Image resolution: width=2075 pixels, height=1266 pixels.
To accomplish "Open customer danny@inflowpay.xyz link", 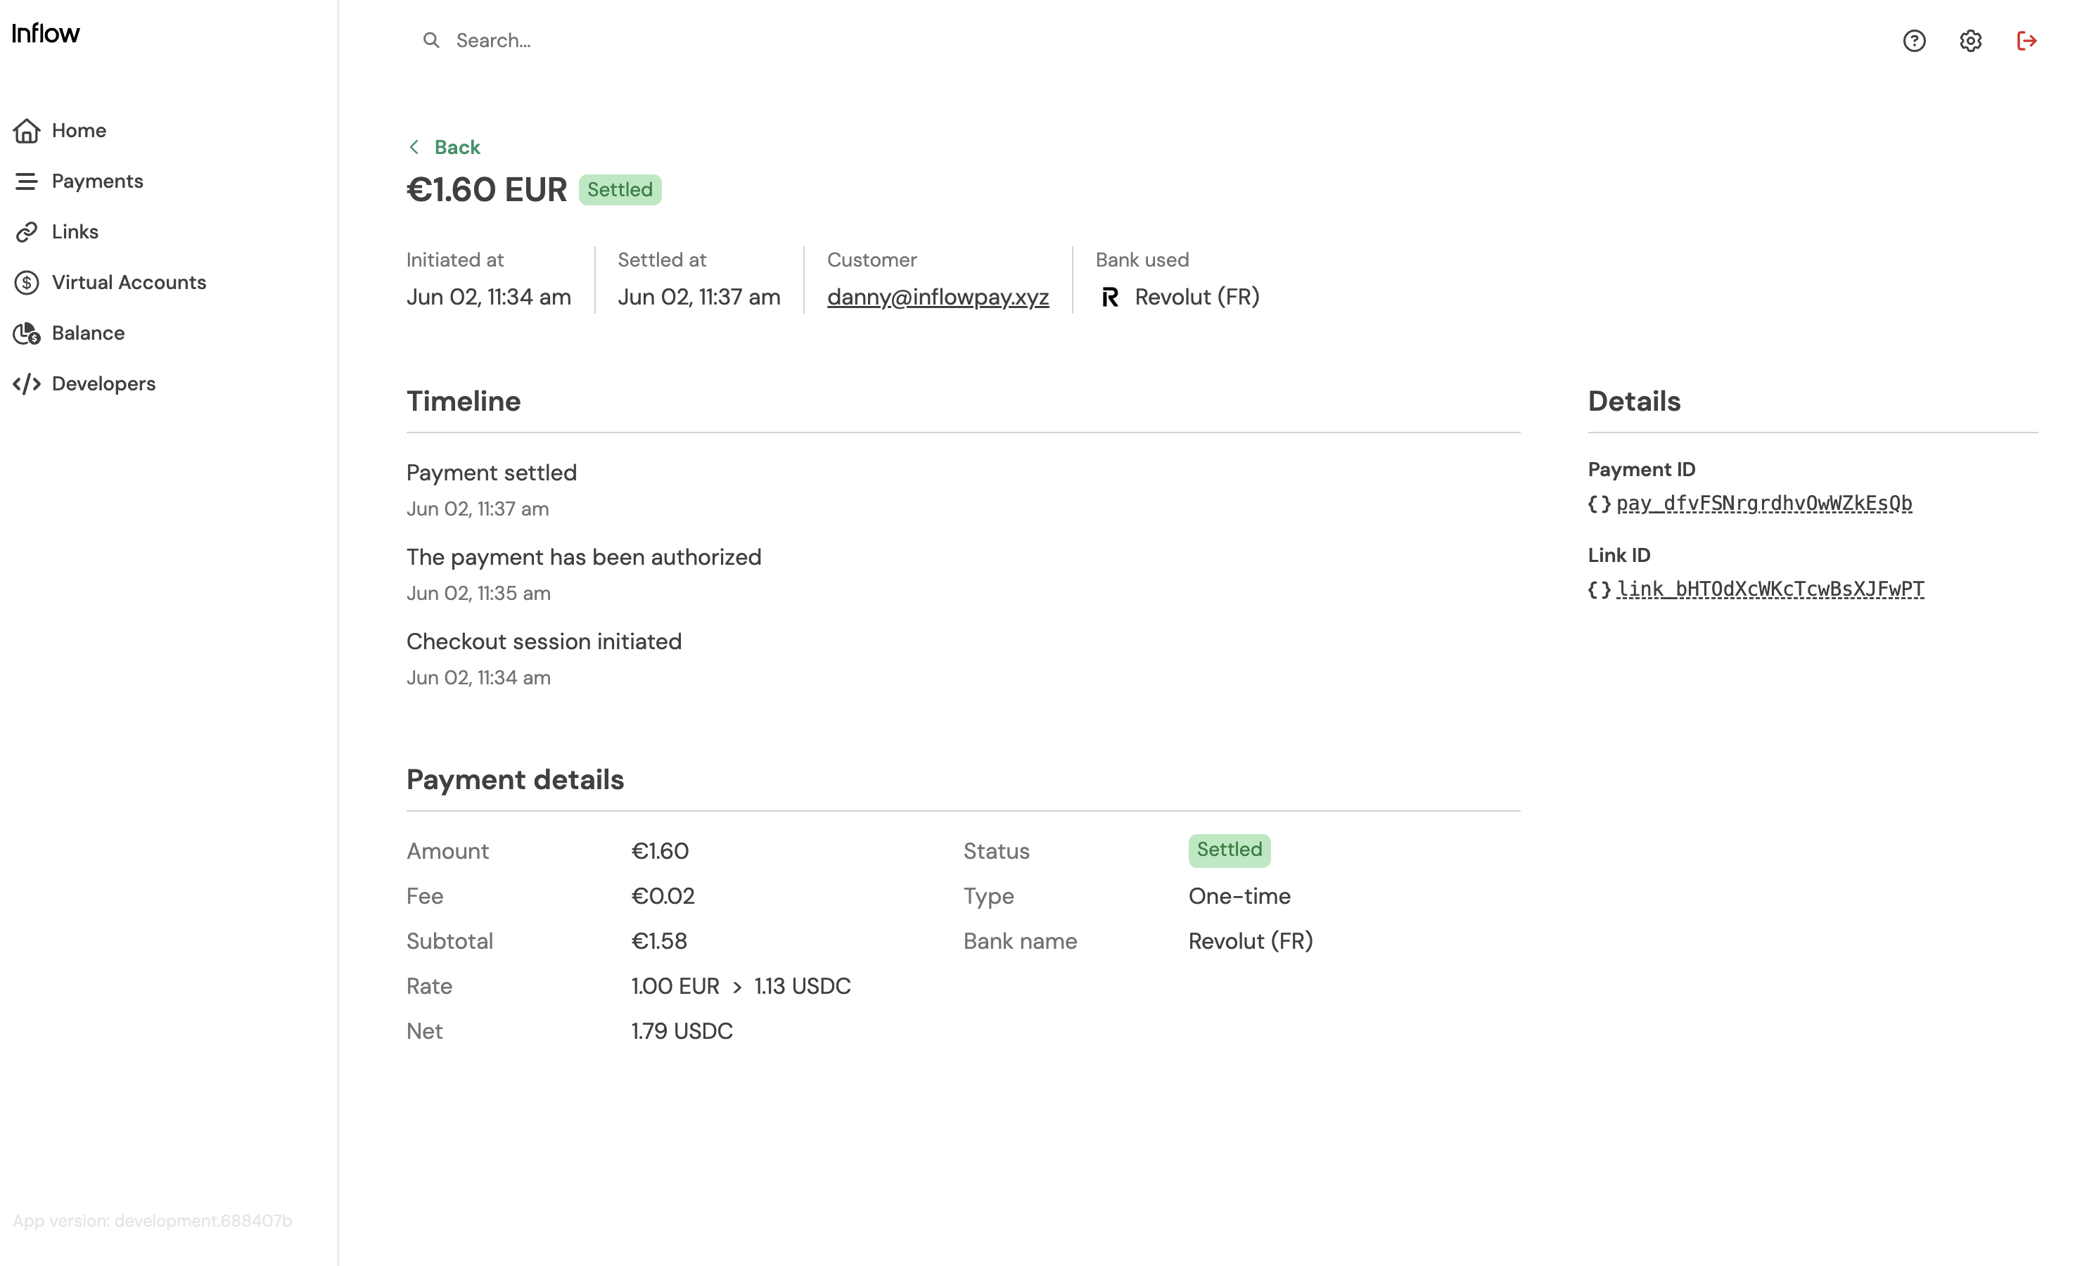I will 938,298.
